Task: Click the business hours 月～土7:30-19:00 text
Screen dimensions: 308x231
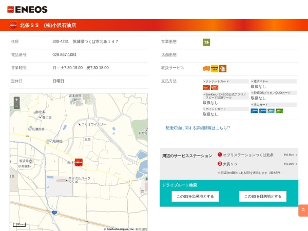Action: tap(68, 68)
